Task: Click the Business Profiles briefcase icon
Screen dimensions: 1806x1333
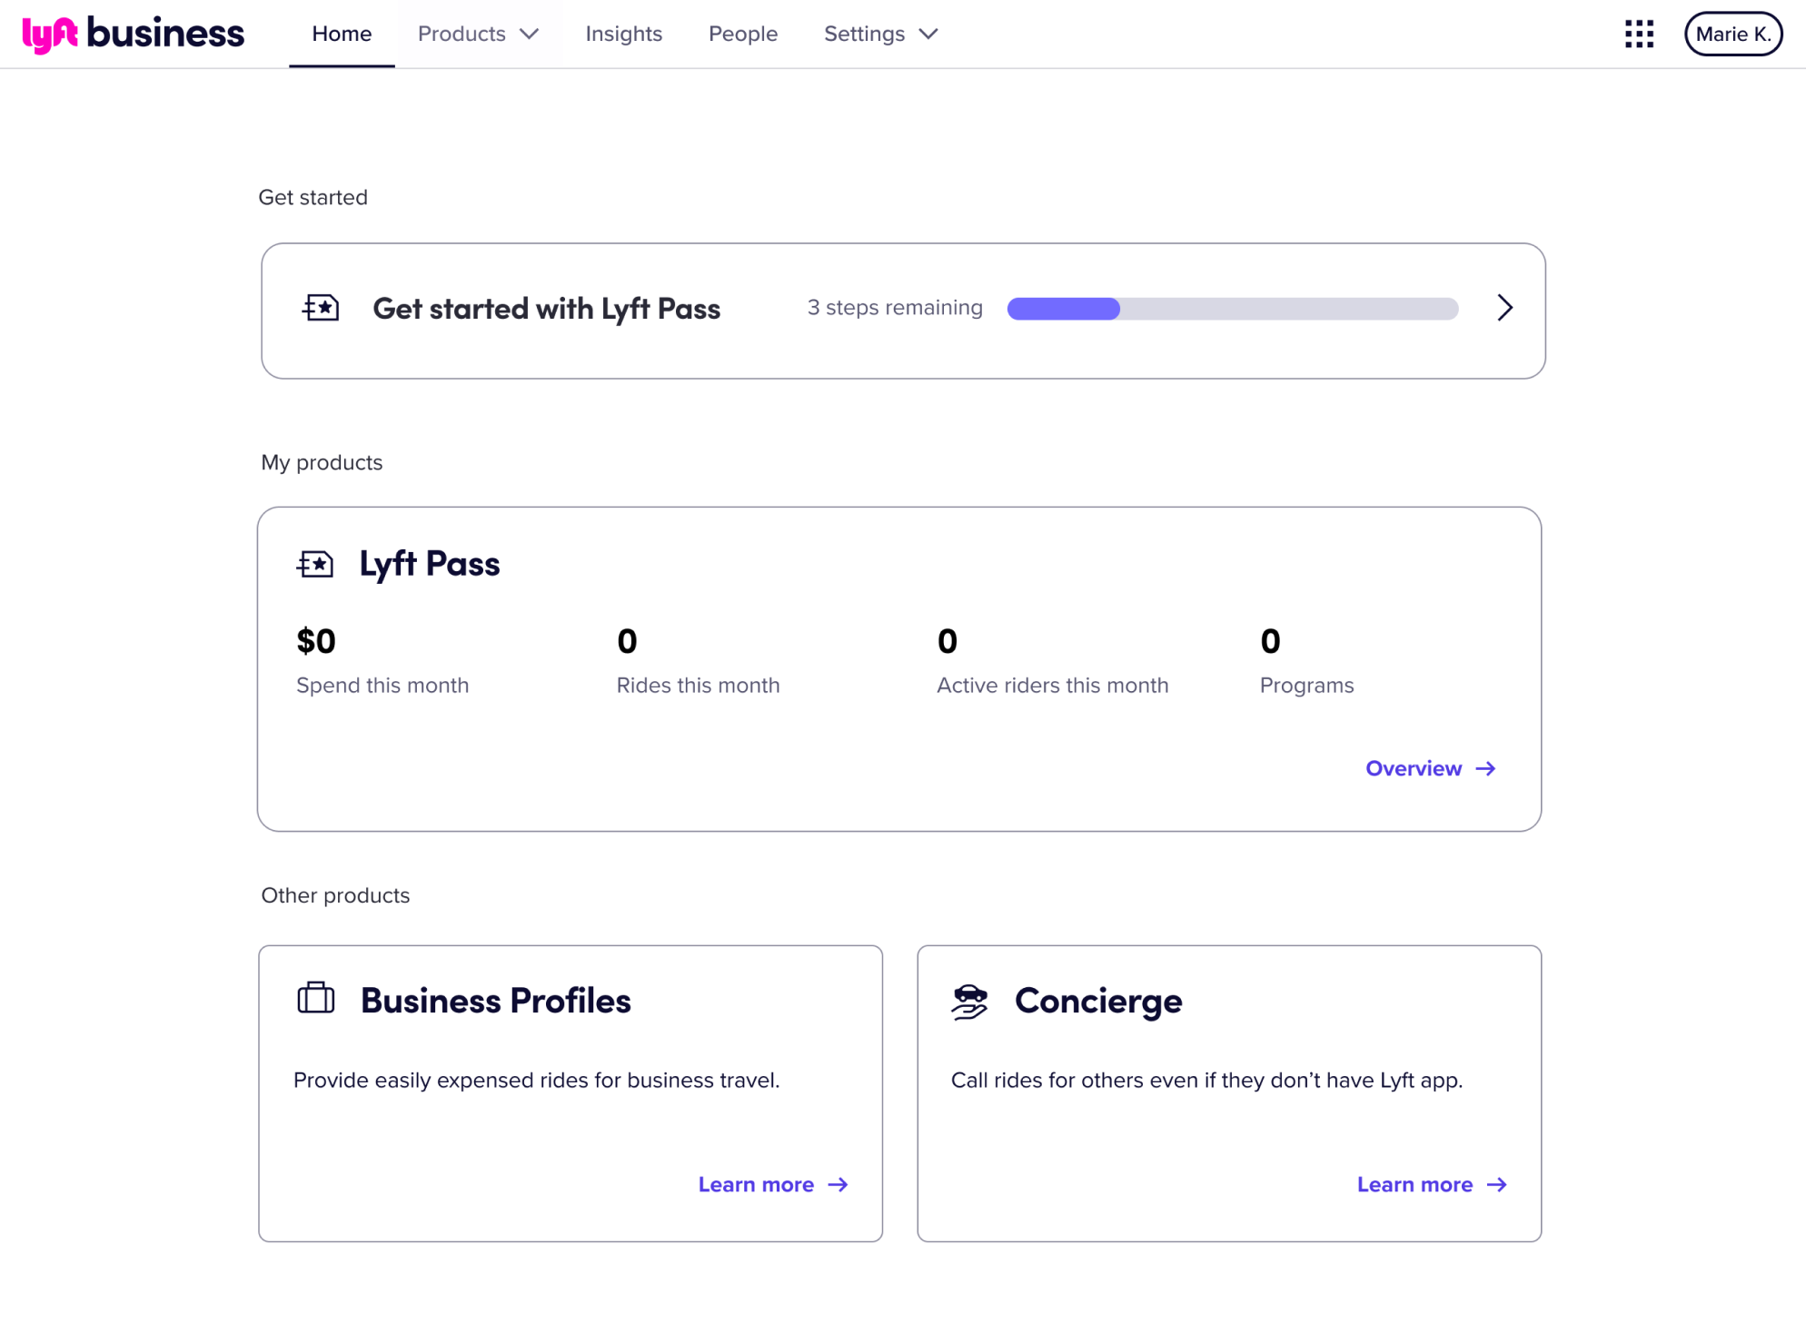Action: click(x=315, y=999)
